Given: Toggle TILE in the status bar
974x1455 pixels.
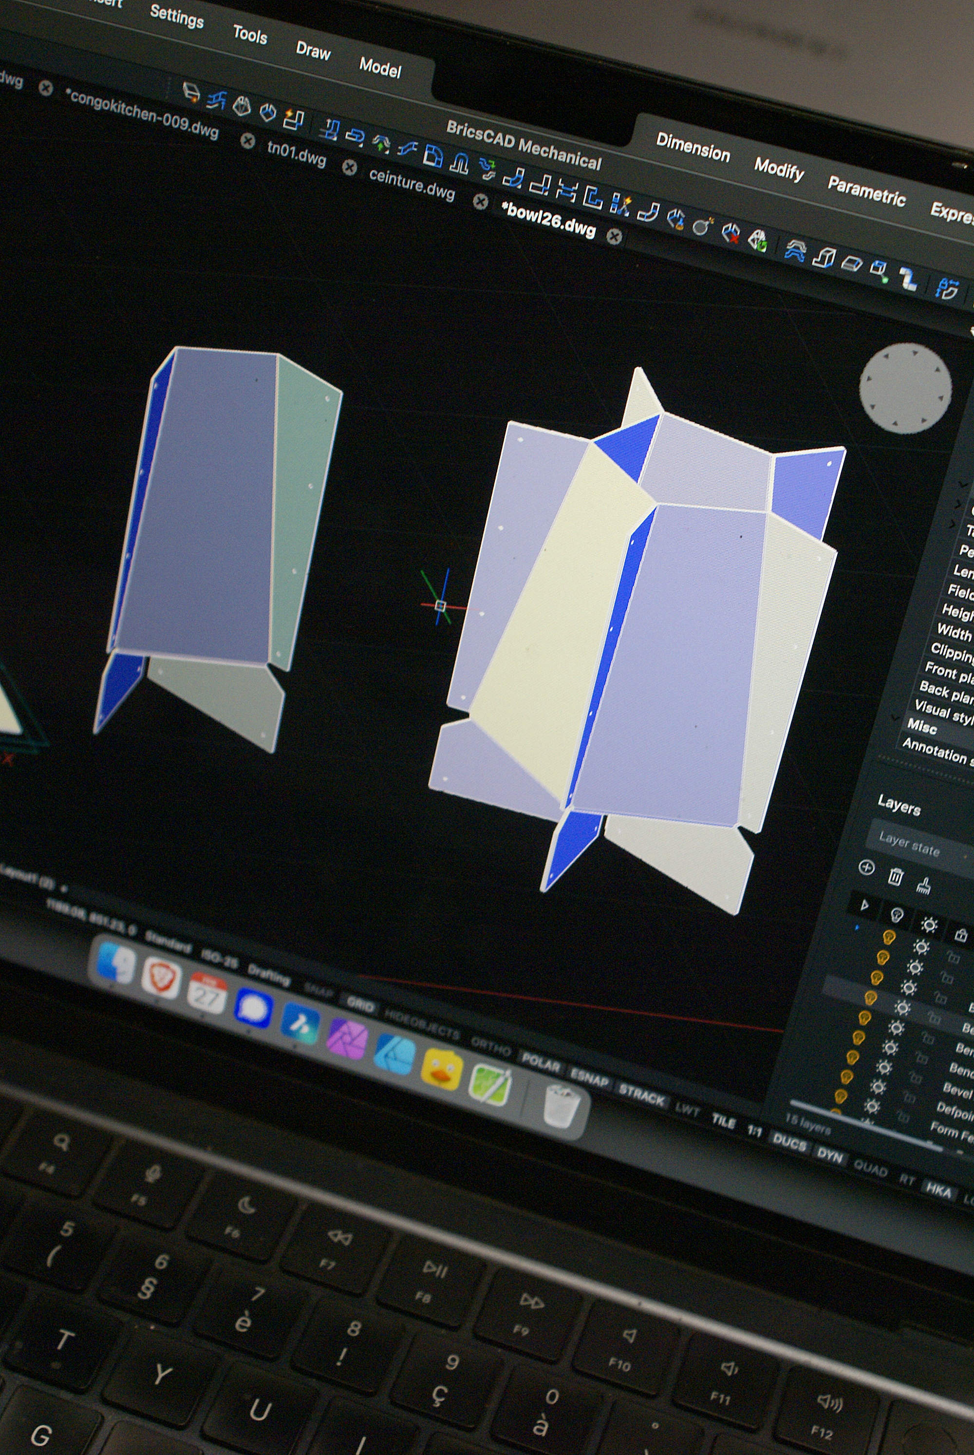Looking at the screenshot, I should (x=723, y=1121).
